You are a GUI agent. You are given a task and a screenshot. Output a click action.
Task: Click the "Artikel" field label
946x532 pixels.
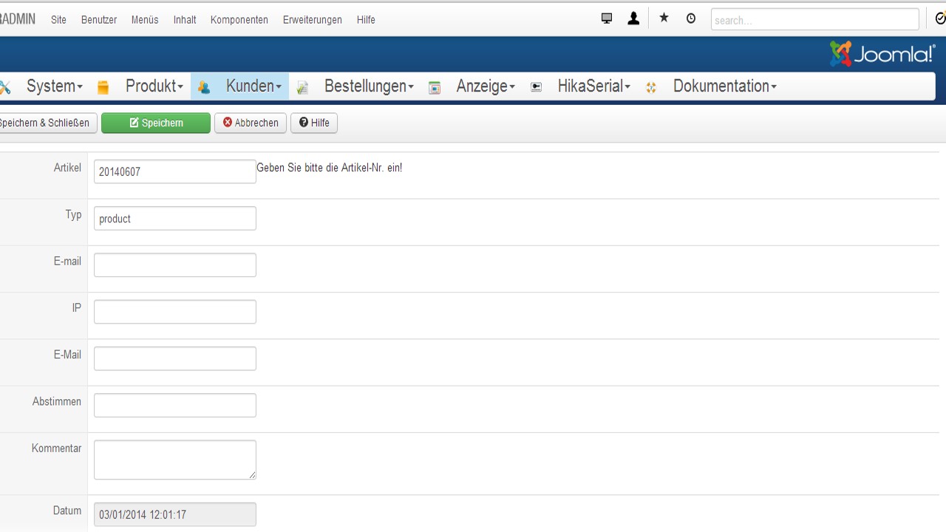tap(67, 168)
